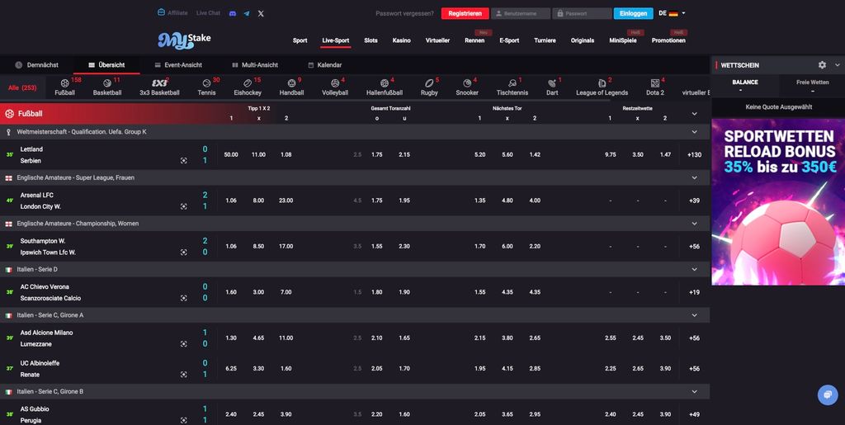Screen dimensions: 845x425
Task: Select Snooker sport icon filter
Action: [x=467, y=87]
